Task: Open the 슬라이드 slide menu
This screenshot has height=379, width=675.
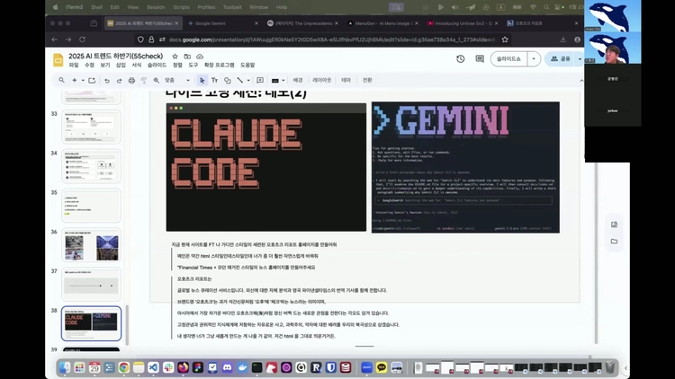Action: point(157,65)
